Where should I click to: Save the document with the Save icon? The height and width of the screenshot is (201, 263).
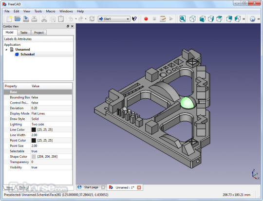(26, 18)
